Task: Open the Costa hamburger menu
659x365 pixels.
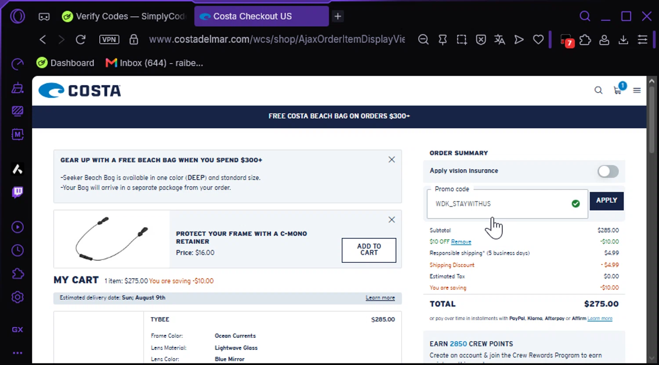Action: 637,90
